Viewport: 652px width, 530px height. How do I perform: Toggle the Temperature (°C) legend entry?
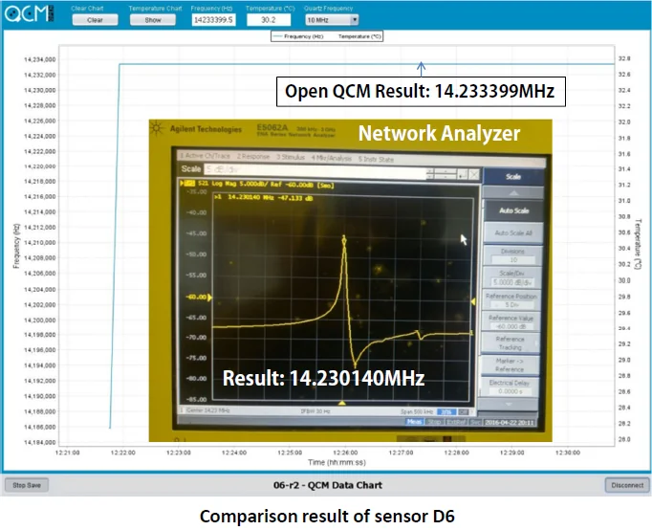(x=359, y=36)
